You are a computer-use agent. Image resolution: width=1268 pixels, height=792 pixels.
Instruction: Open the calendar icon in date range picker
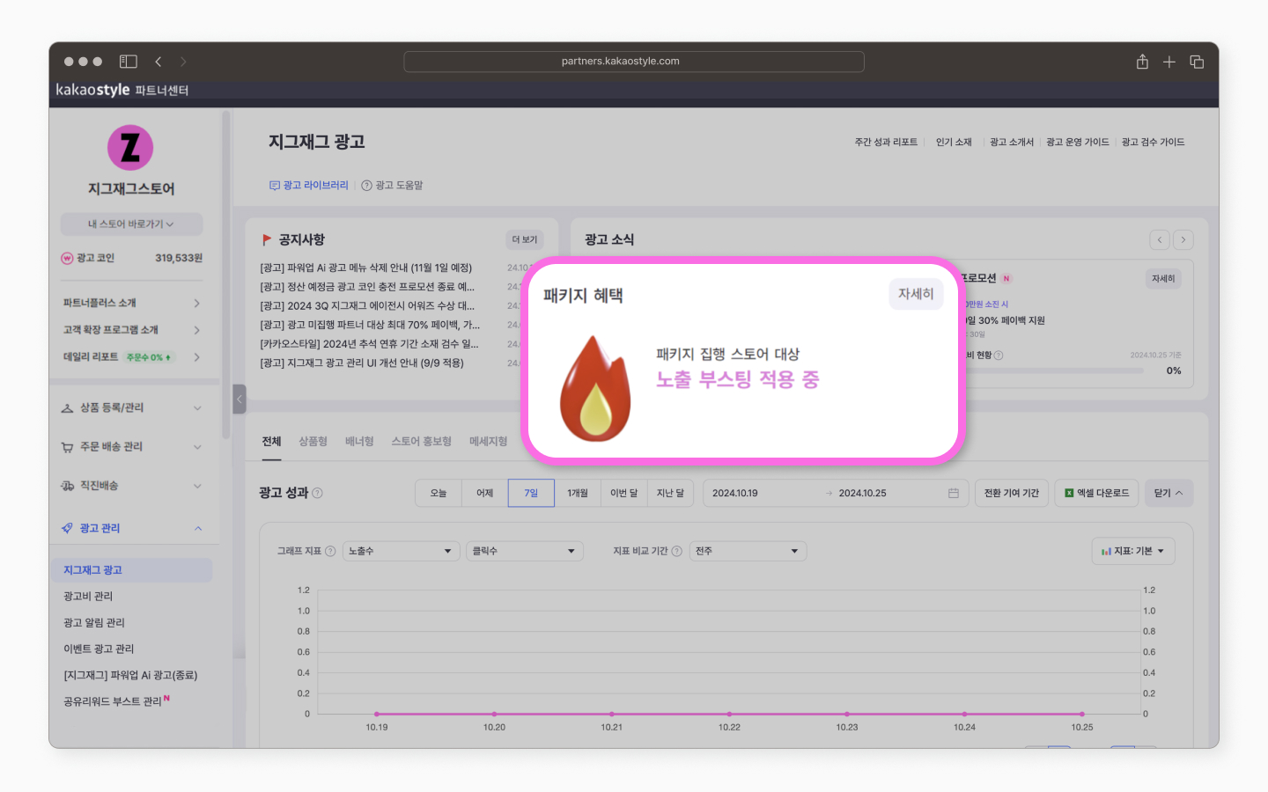[x=952, y=493]
